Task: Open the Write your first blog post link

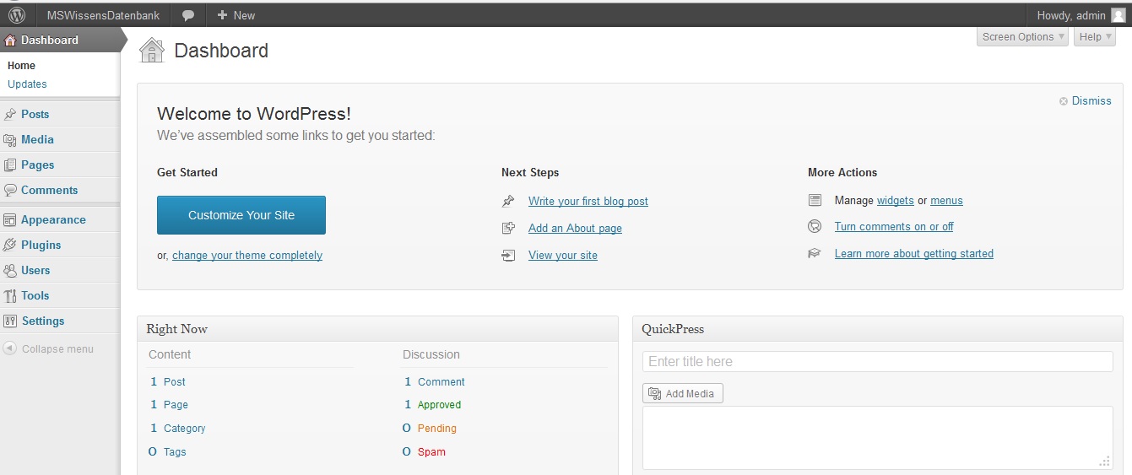Action: [x=588, y=202]
